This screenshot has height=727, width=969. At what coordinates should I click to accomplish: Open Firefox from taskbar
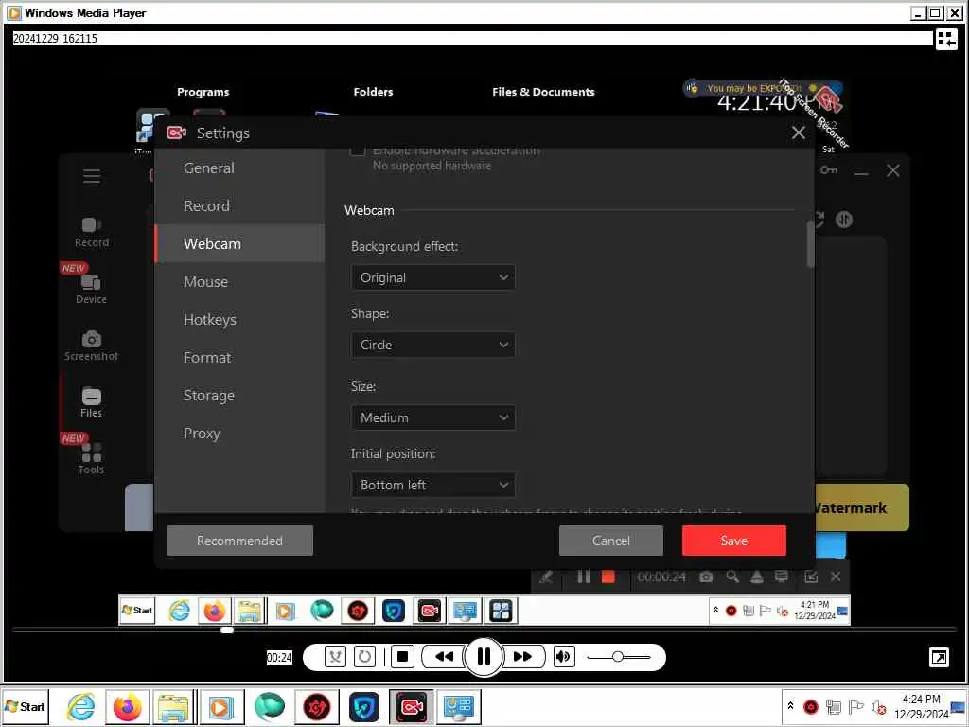pyautogui.click(x=128, y=706)
